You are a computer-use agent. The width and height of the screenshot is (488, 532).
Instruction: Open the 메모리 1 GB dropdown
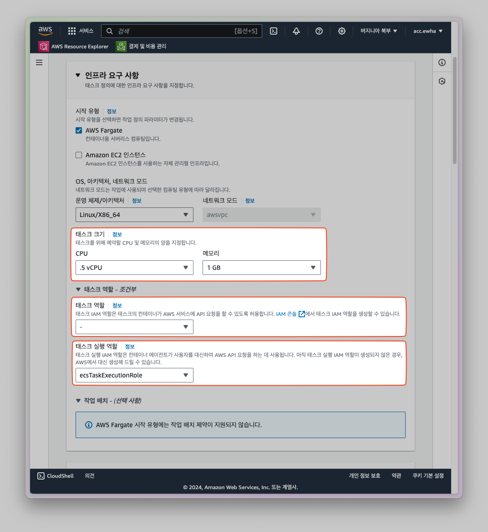click(261, 268)
